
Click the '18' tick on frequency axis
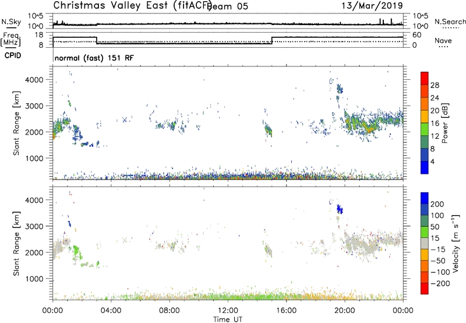point(39,35)
